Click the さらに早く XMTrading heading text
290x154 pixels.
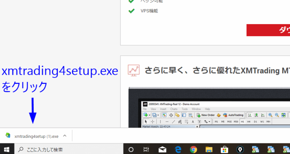click(217, 71)
